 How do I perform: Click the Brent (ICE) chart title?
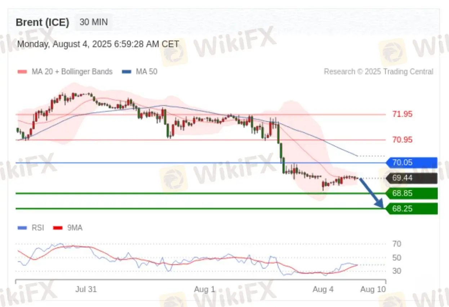pyautogui.click(x=42, y=22)
